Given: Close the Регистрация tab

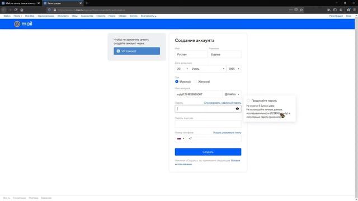Looking at the screenshot, I should point(81,3).
